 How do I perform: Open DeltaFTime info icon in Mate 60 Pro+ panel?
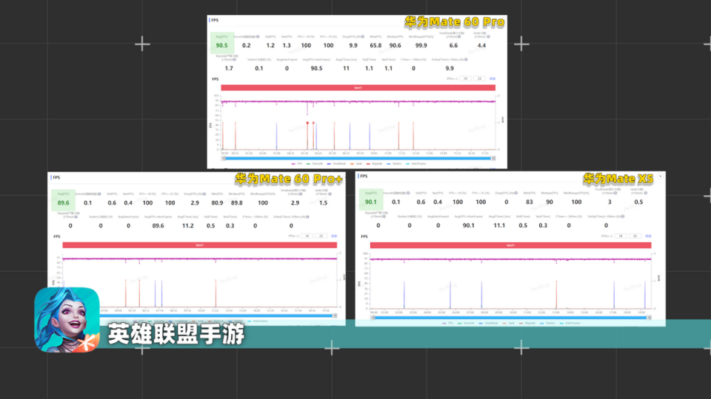pos(307,216)
